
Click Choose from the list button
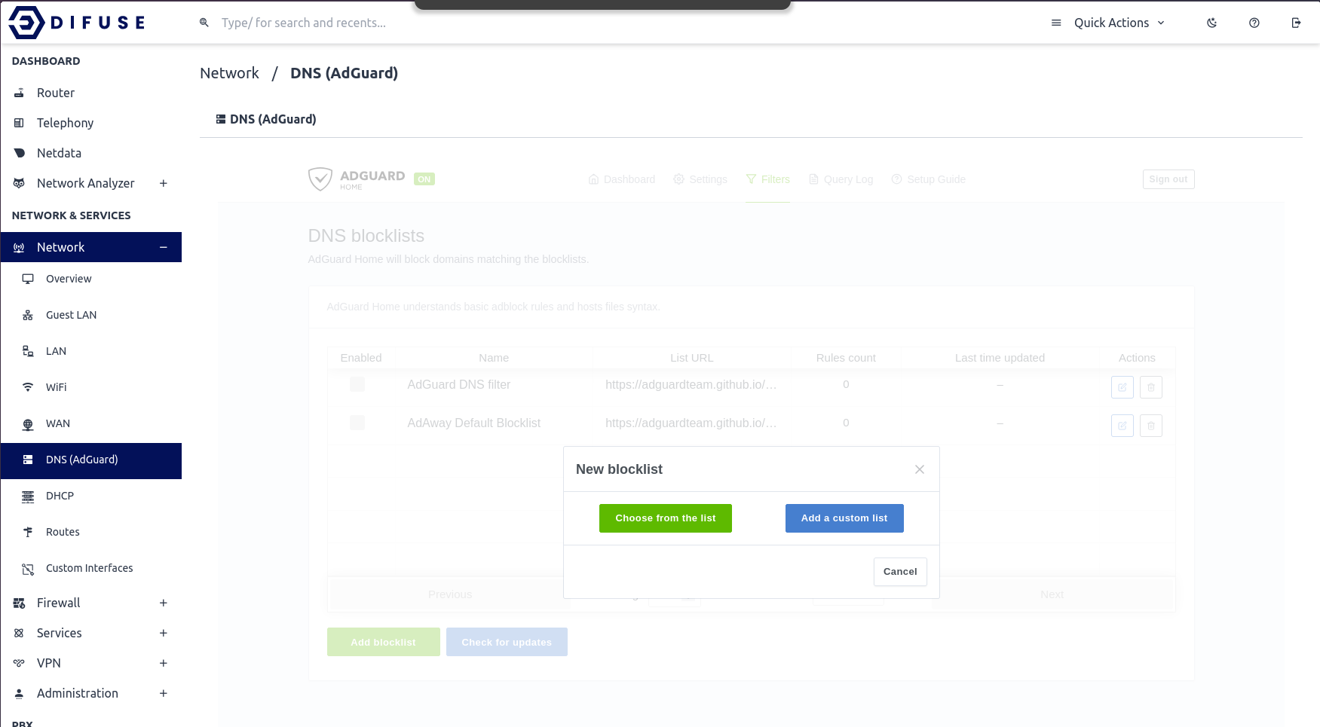(666, 518)
